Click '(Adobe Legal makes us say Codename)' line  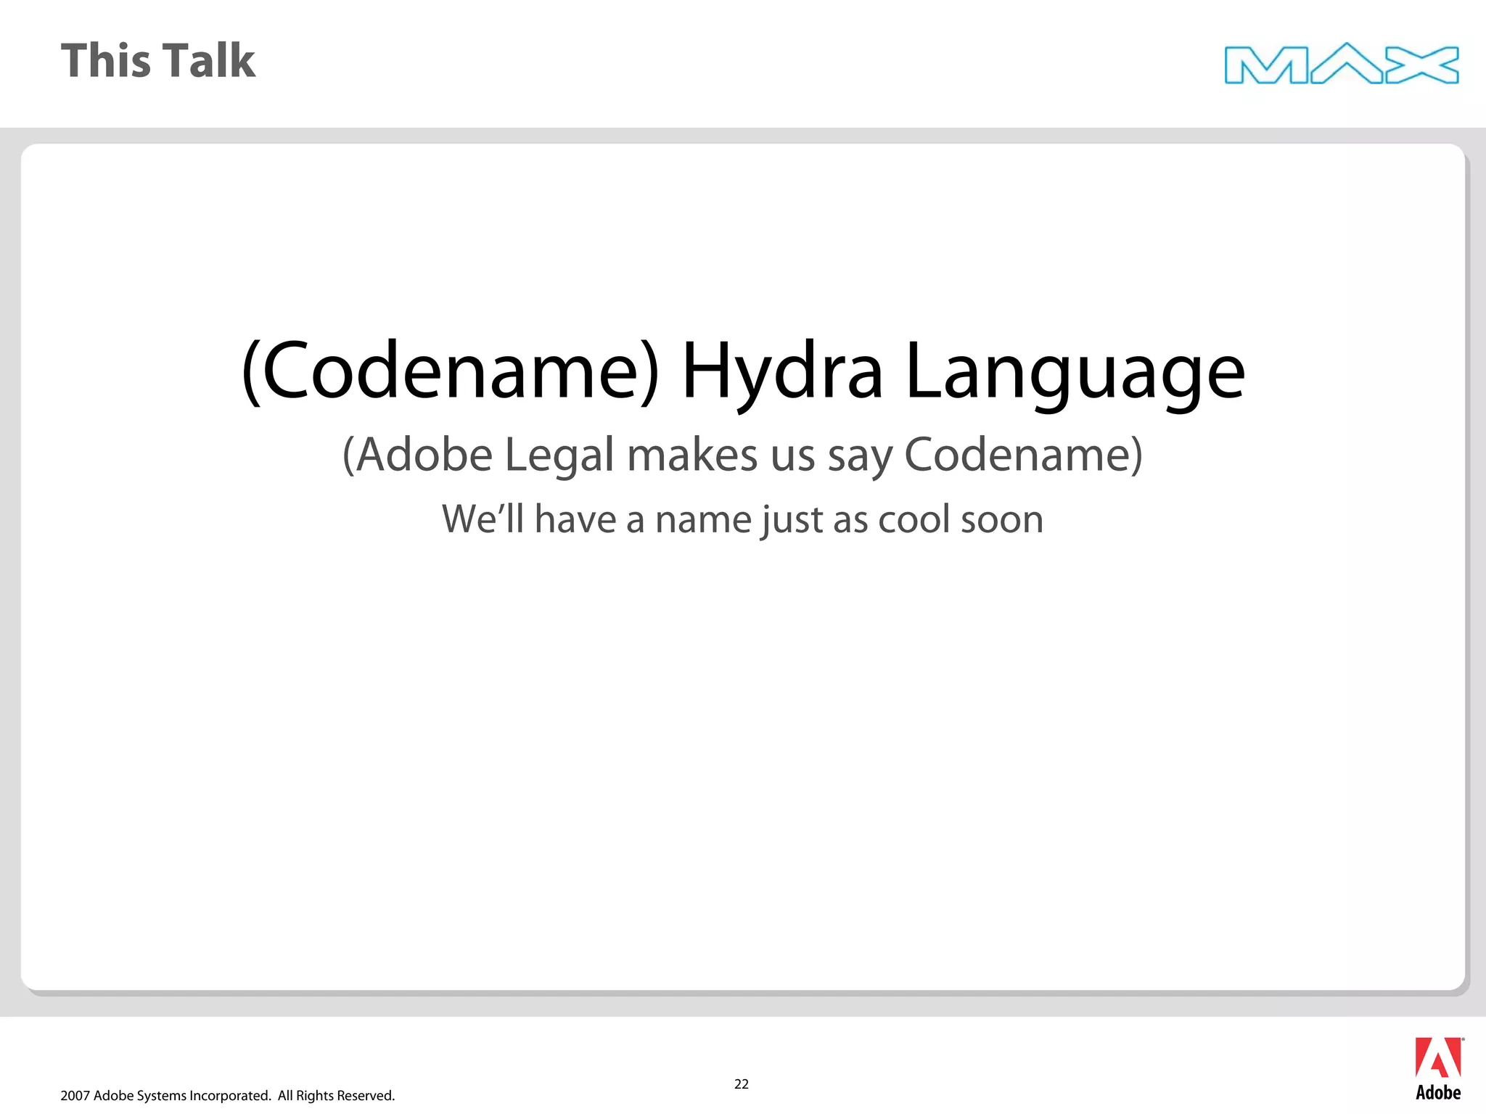pos(742,455)
